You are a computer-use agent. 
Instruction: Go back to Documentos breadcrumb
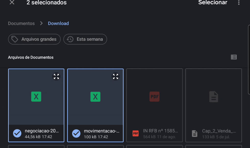(21, 23)
